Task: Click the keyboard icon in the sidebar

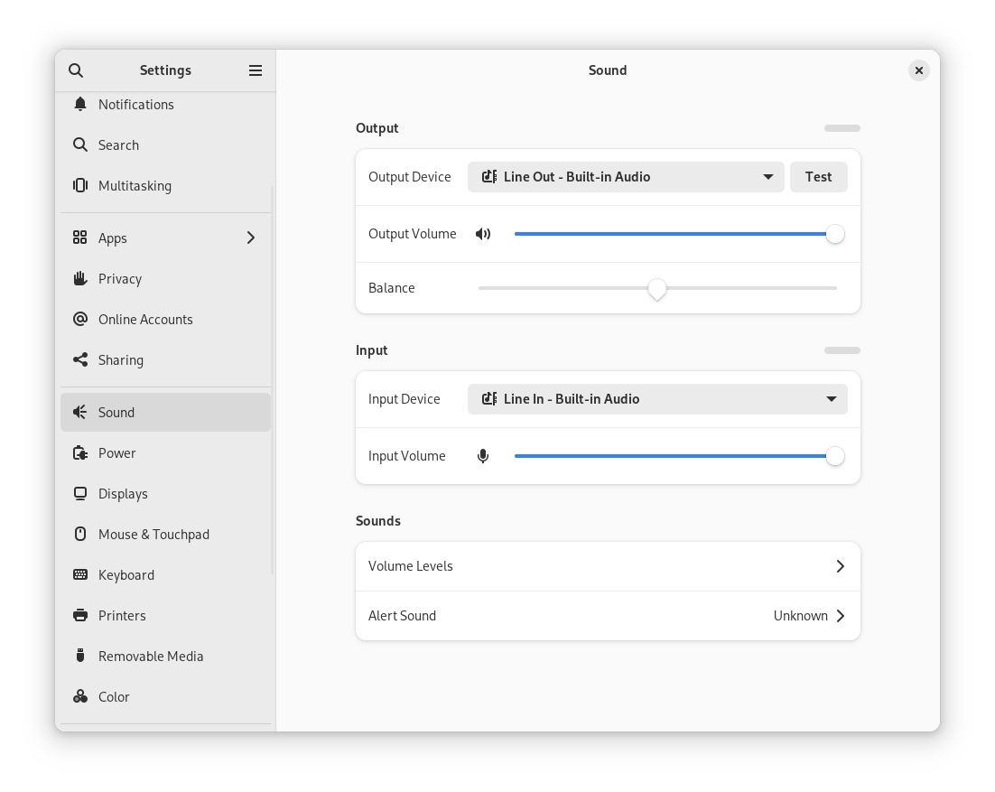Action: click(79, 574)
